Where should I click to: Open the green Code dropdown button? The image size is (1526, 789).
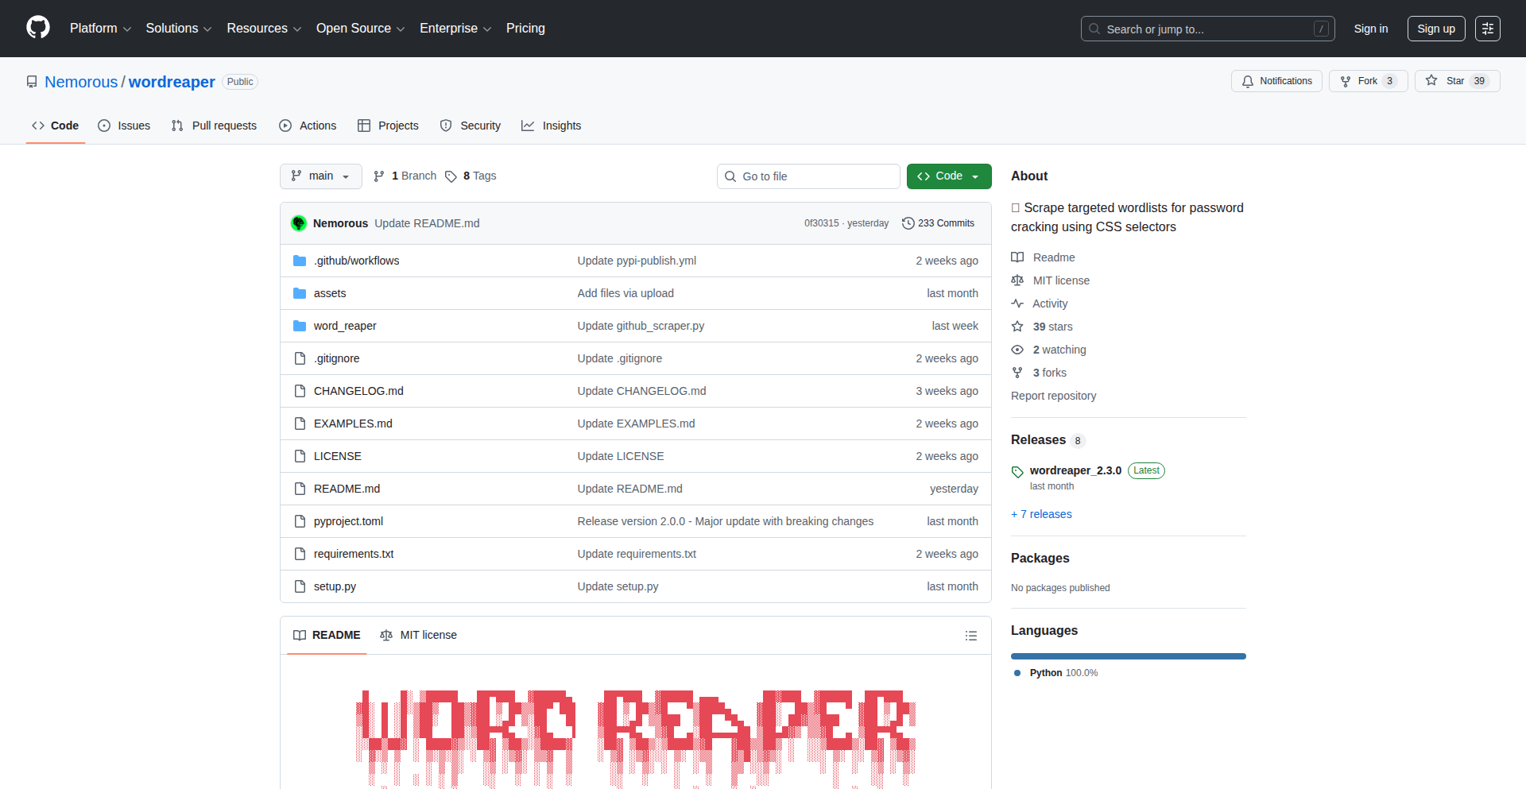click(x=949, y=176)
